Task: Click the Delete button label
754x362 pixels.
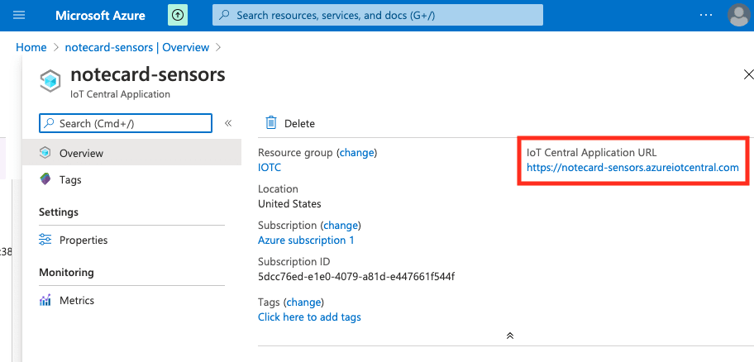Action: pos(299,123)
